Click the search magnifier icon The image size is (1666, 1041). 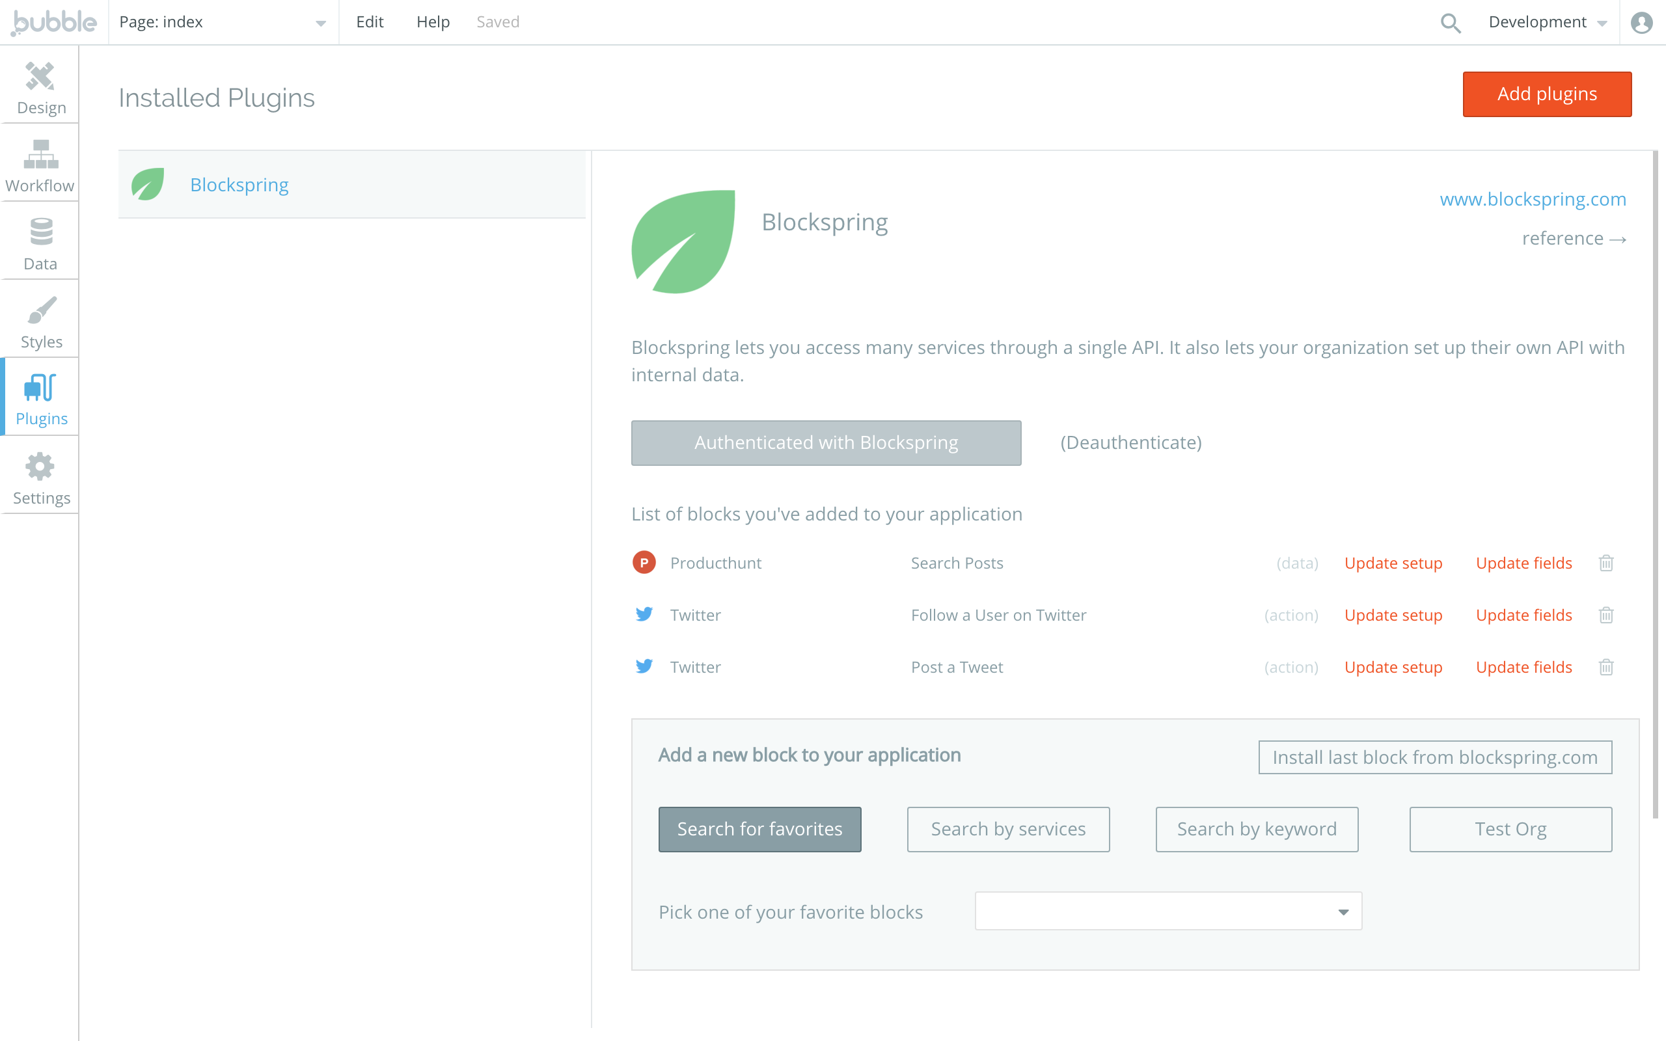tap(1450, 23)
